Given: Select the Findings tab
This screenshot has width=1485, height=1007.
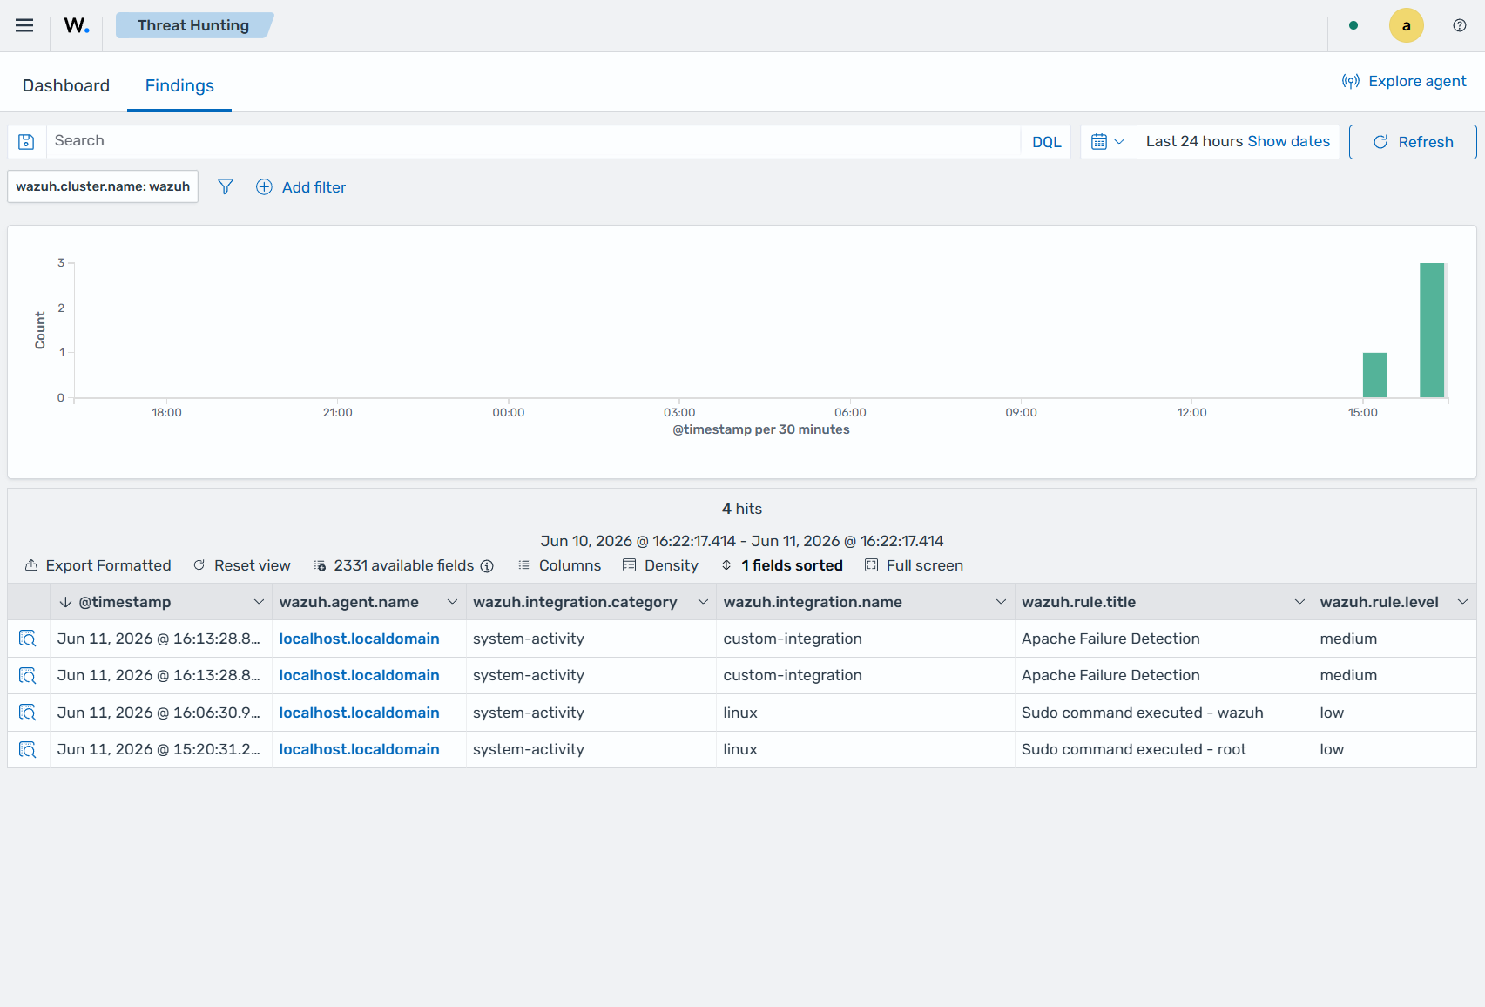Looking at the screenshot, I should pos(179,85).
